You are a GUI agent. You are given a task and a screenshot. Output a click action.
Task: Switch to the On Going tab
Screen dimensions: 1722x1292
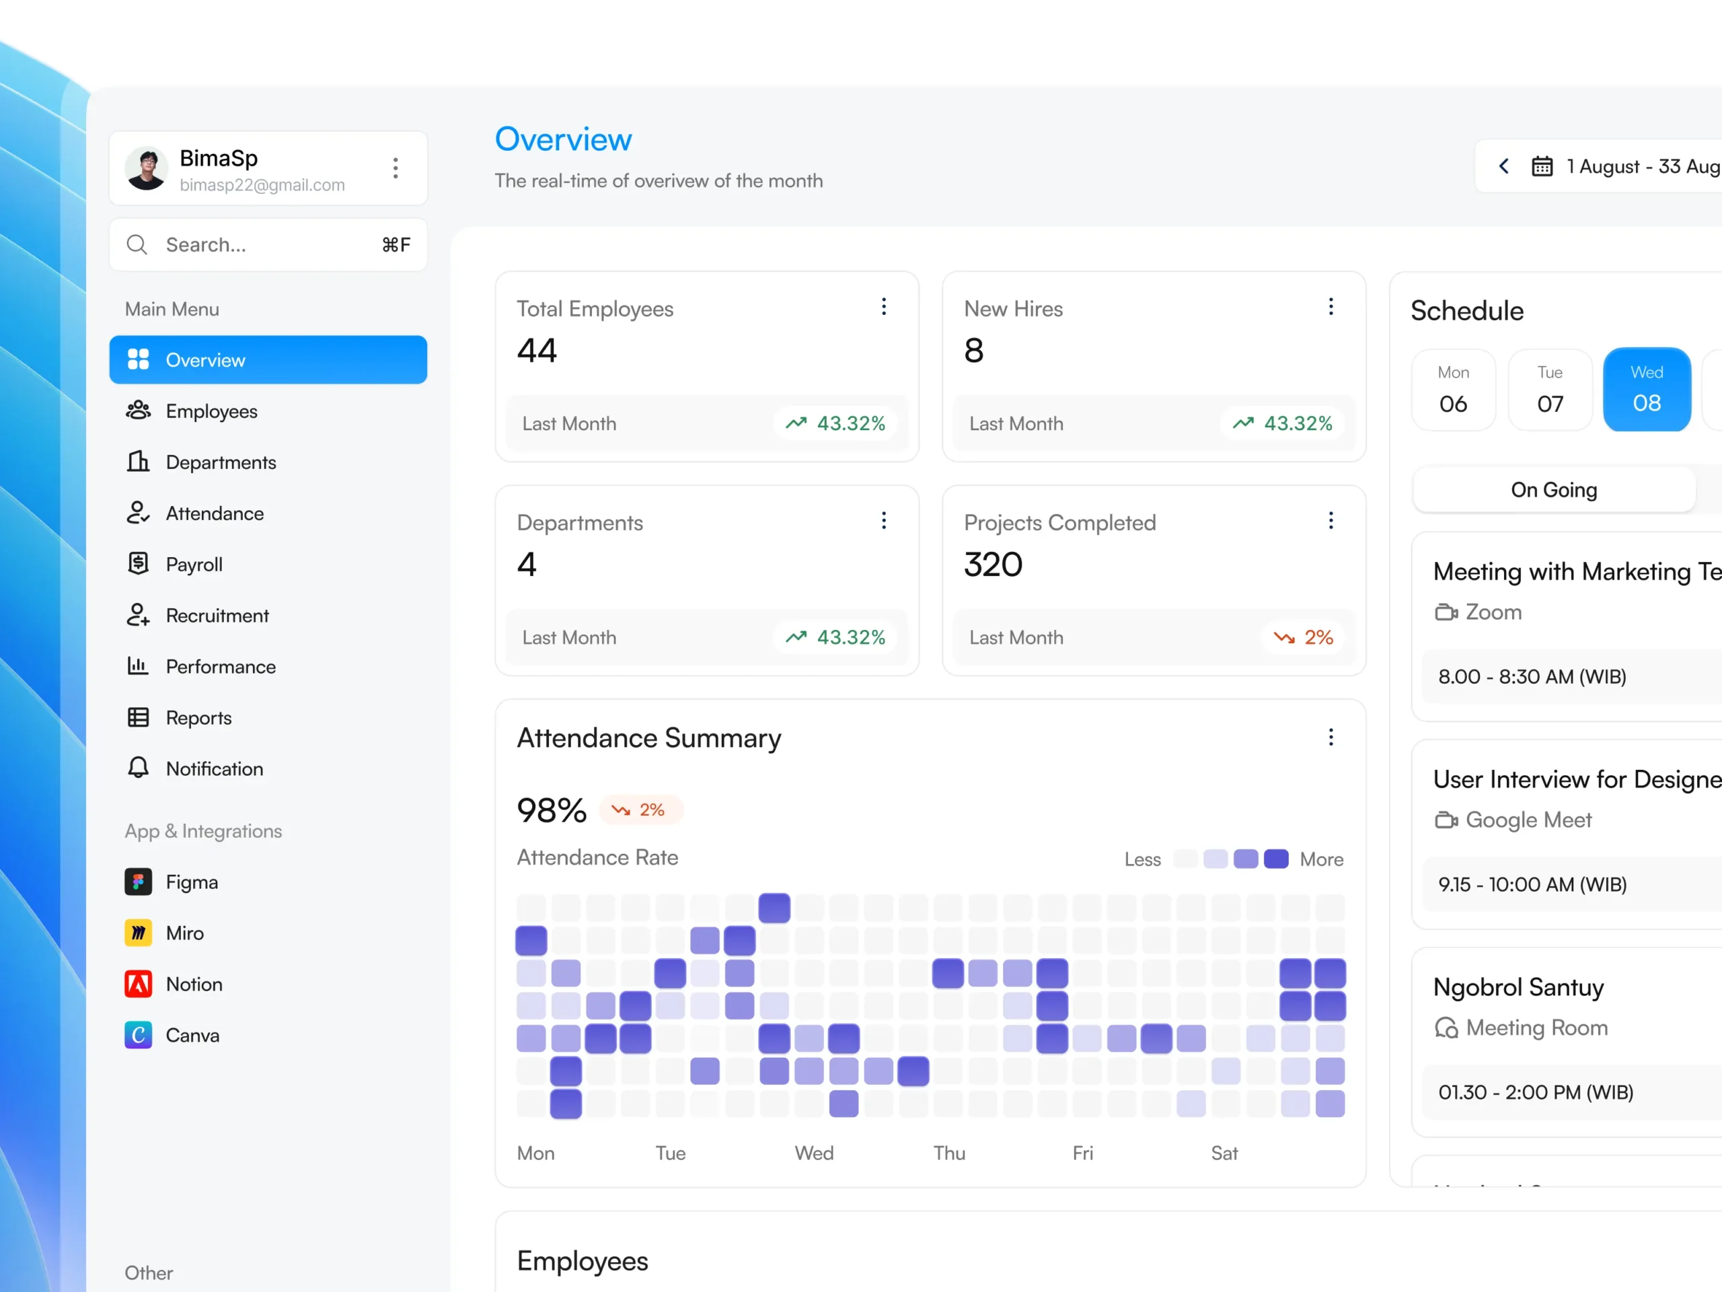click(x=1554, y=490)
